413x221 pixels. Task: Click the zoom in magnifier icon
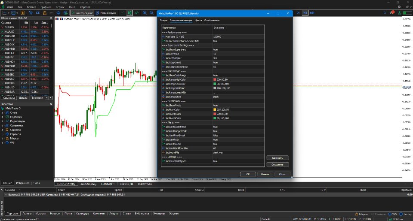(x=145, y=12)
